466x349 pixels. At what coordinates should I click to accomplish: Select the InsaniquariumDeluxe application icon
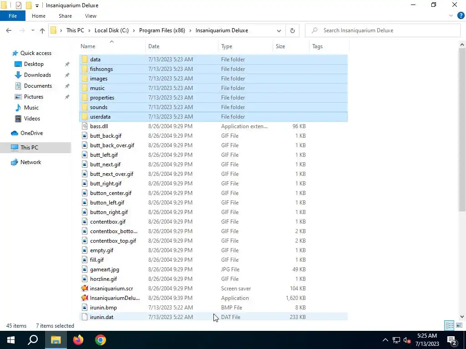point(85,298)
